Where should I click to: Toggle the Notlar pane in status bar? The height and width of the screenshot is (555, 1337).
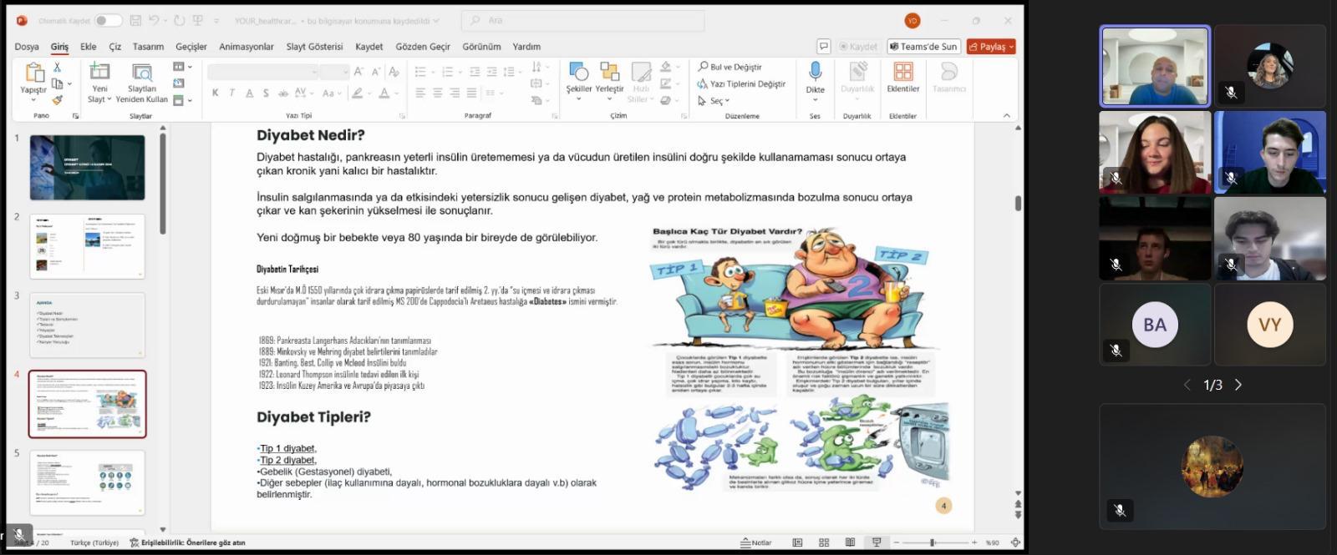click(x=756, y=542)
